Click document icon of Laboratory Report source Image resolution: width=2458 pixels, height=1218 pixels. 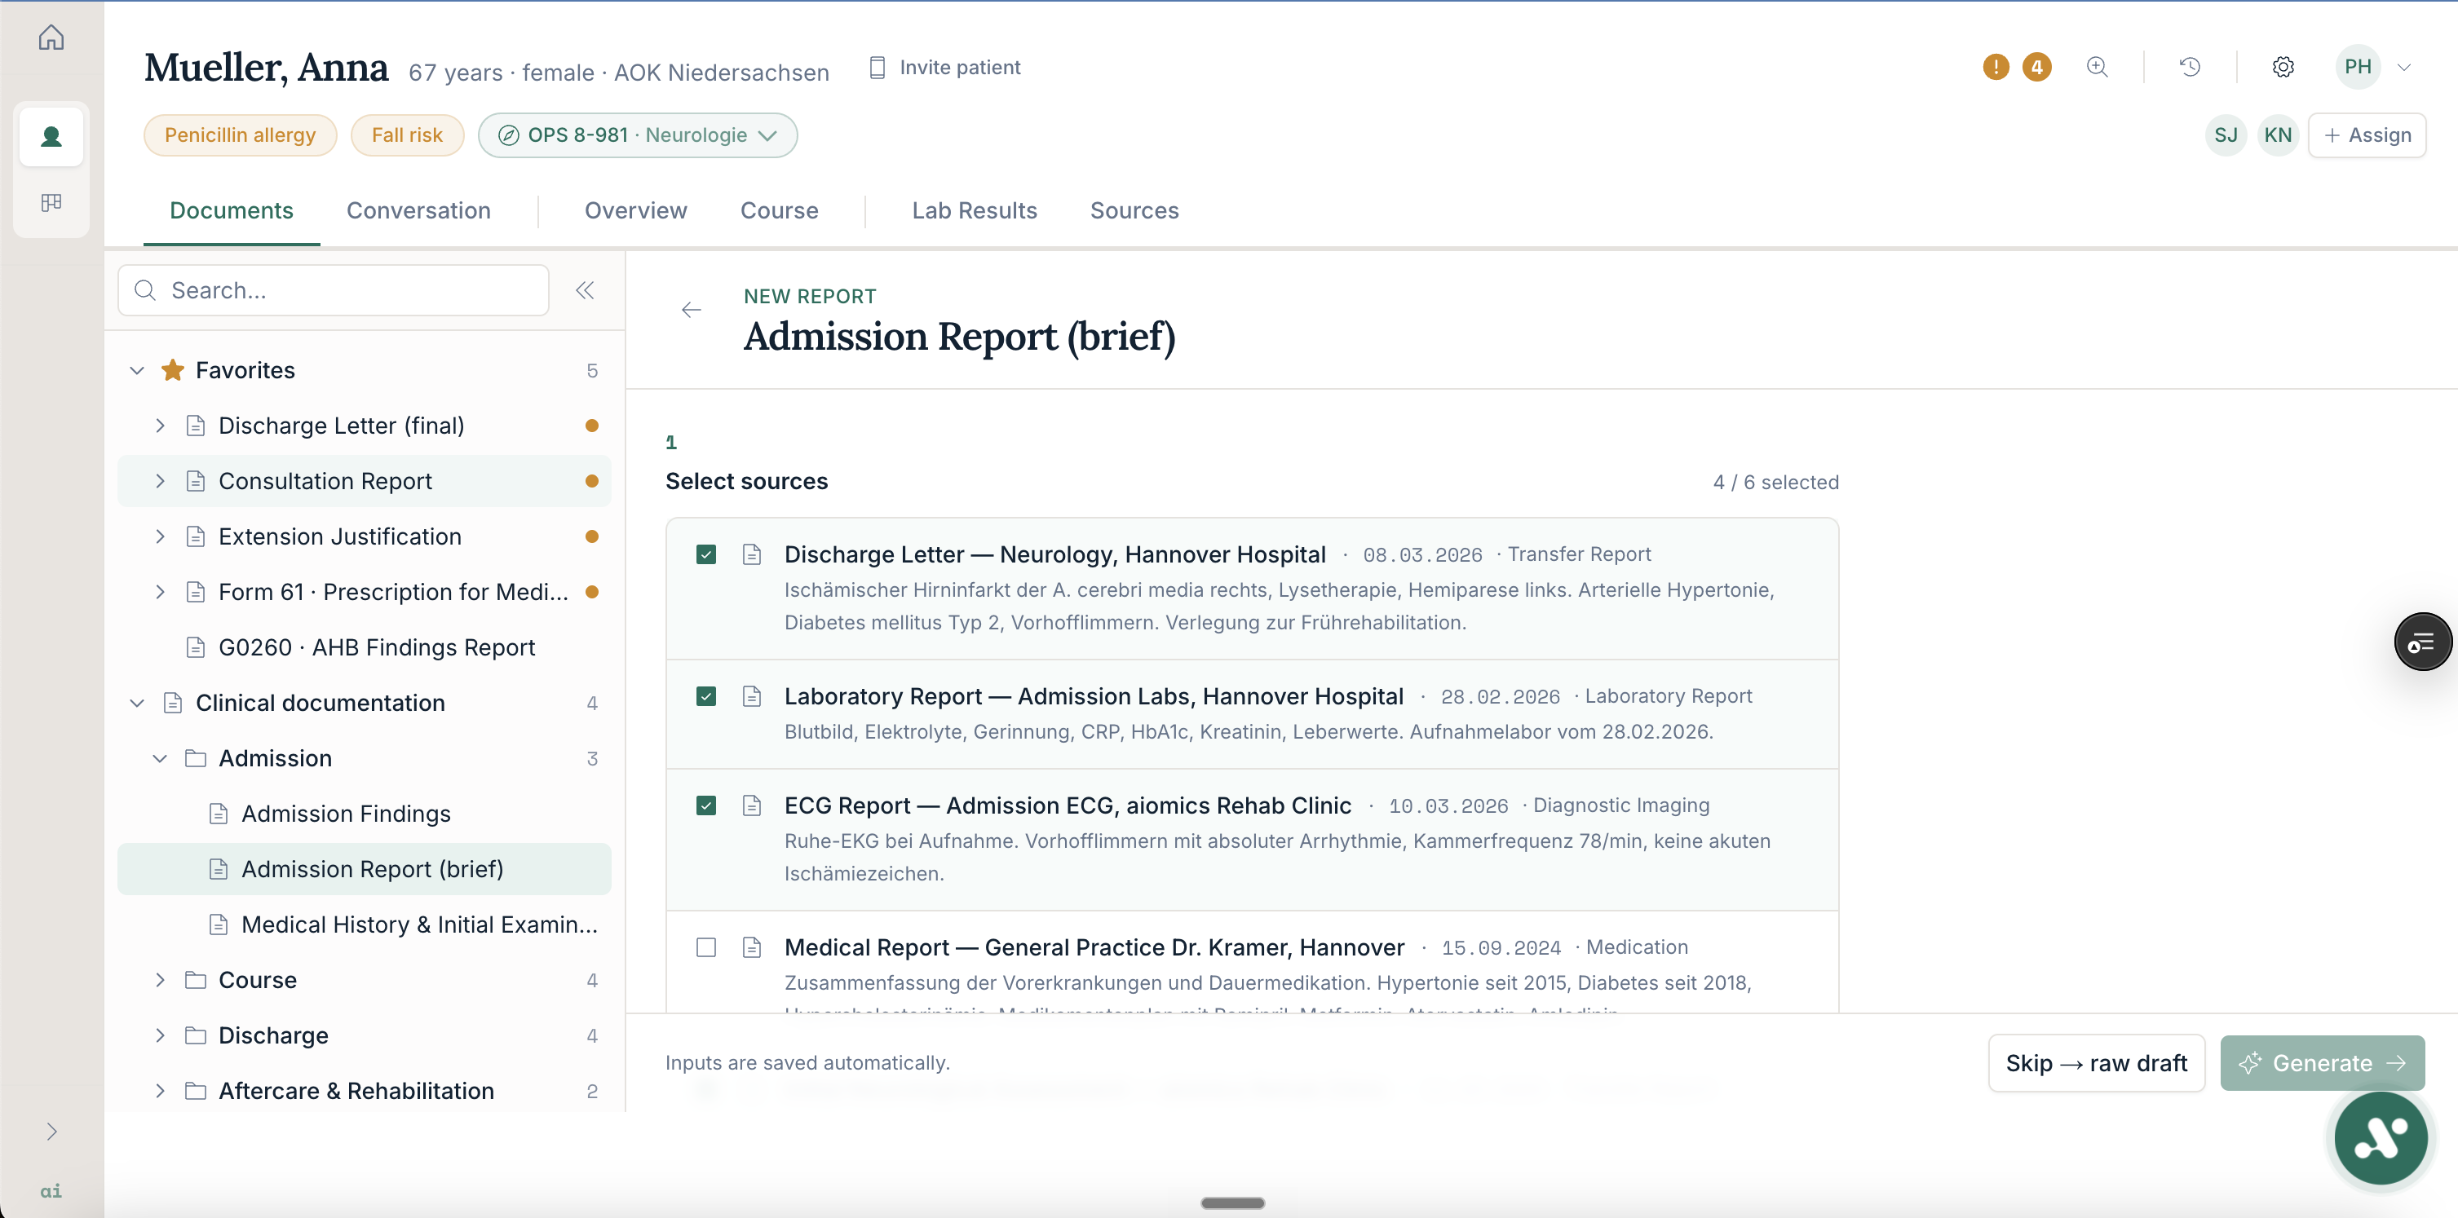[x=752, y=696]
